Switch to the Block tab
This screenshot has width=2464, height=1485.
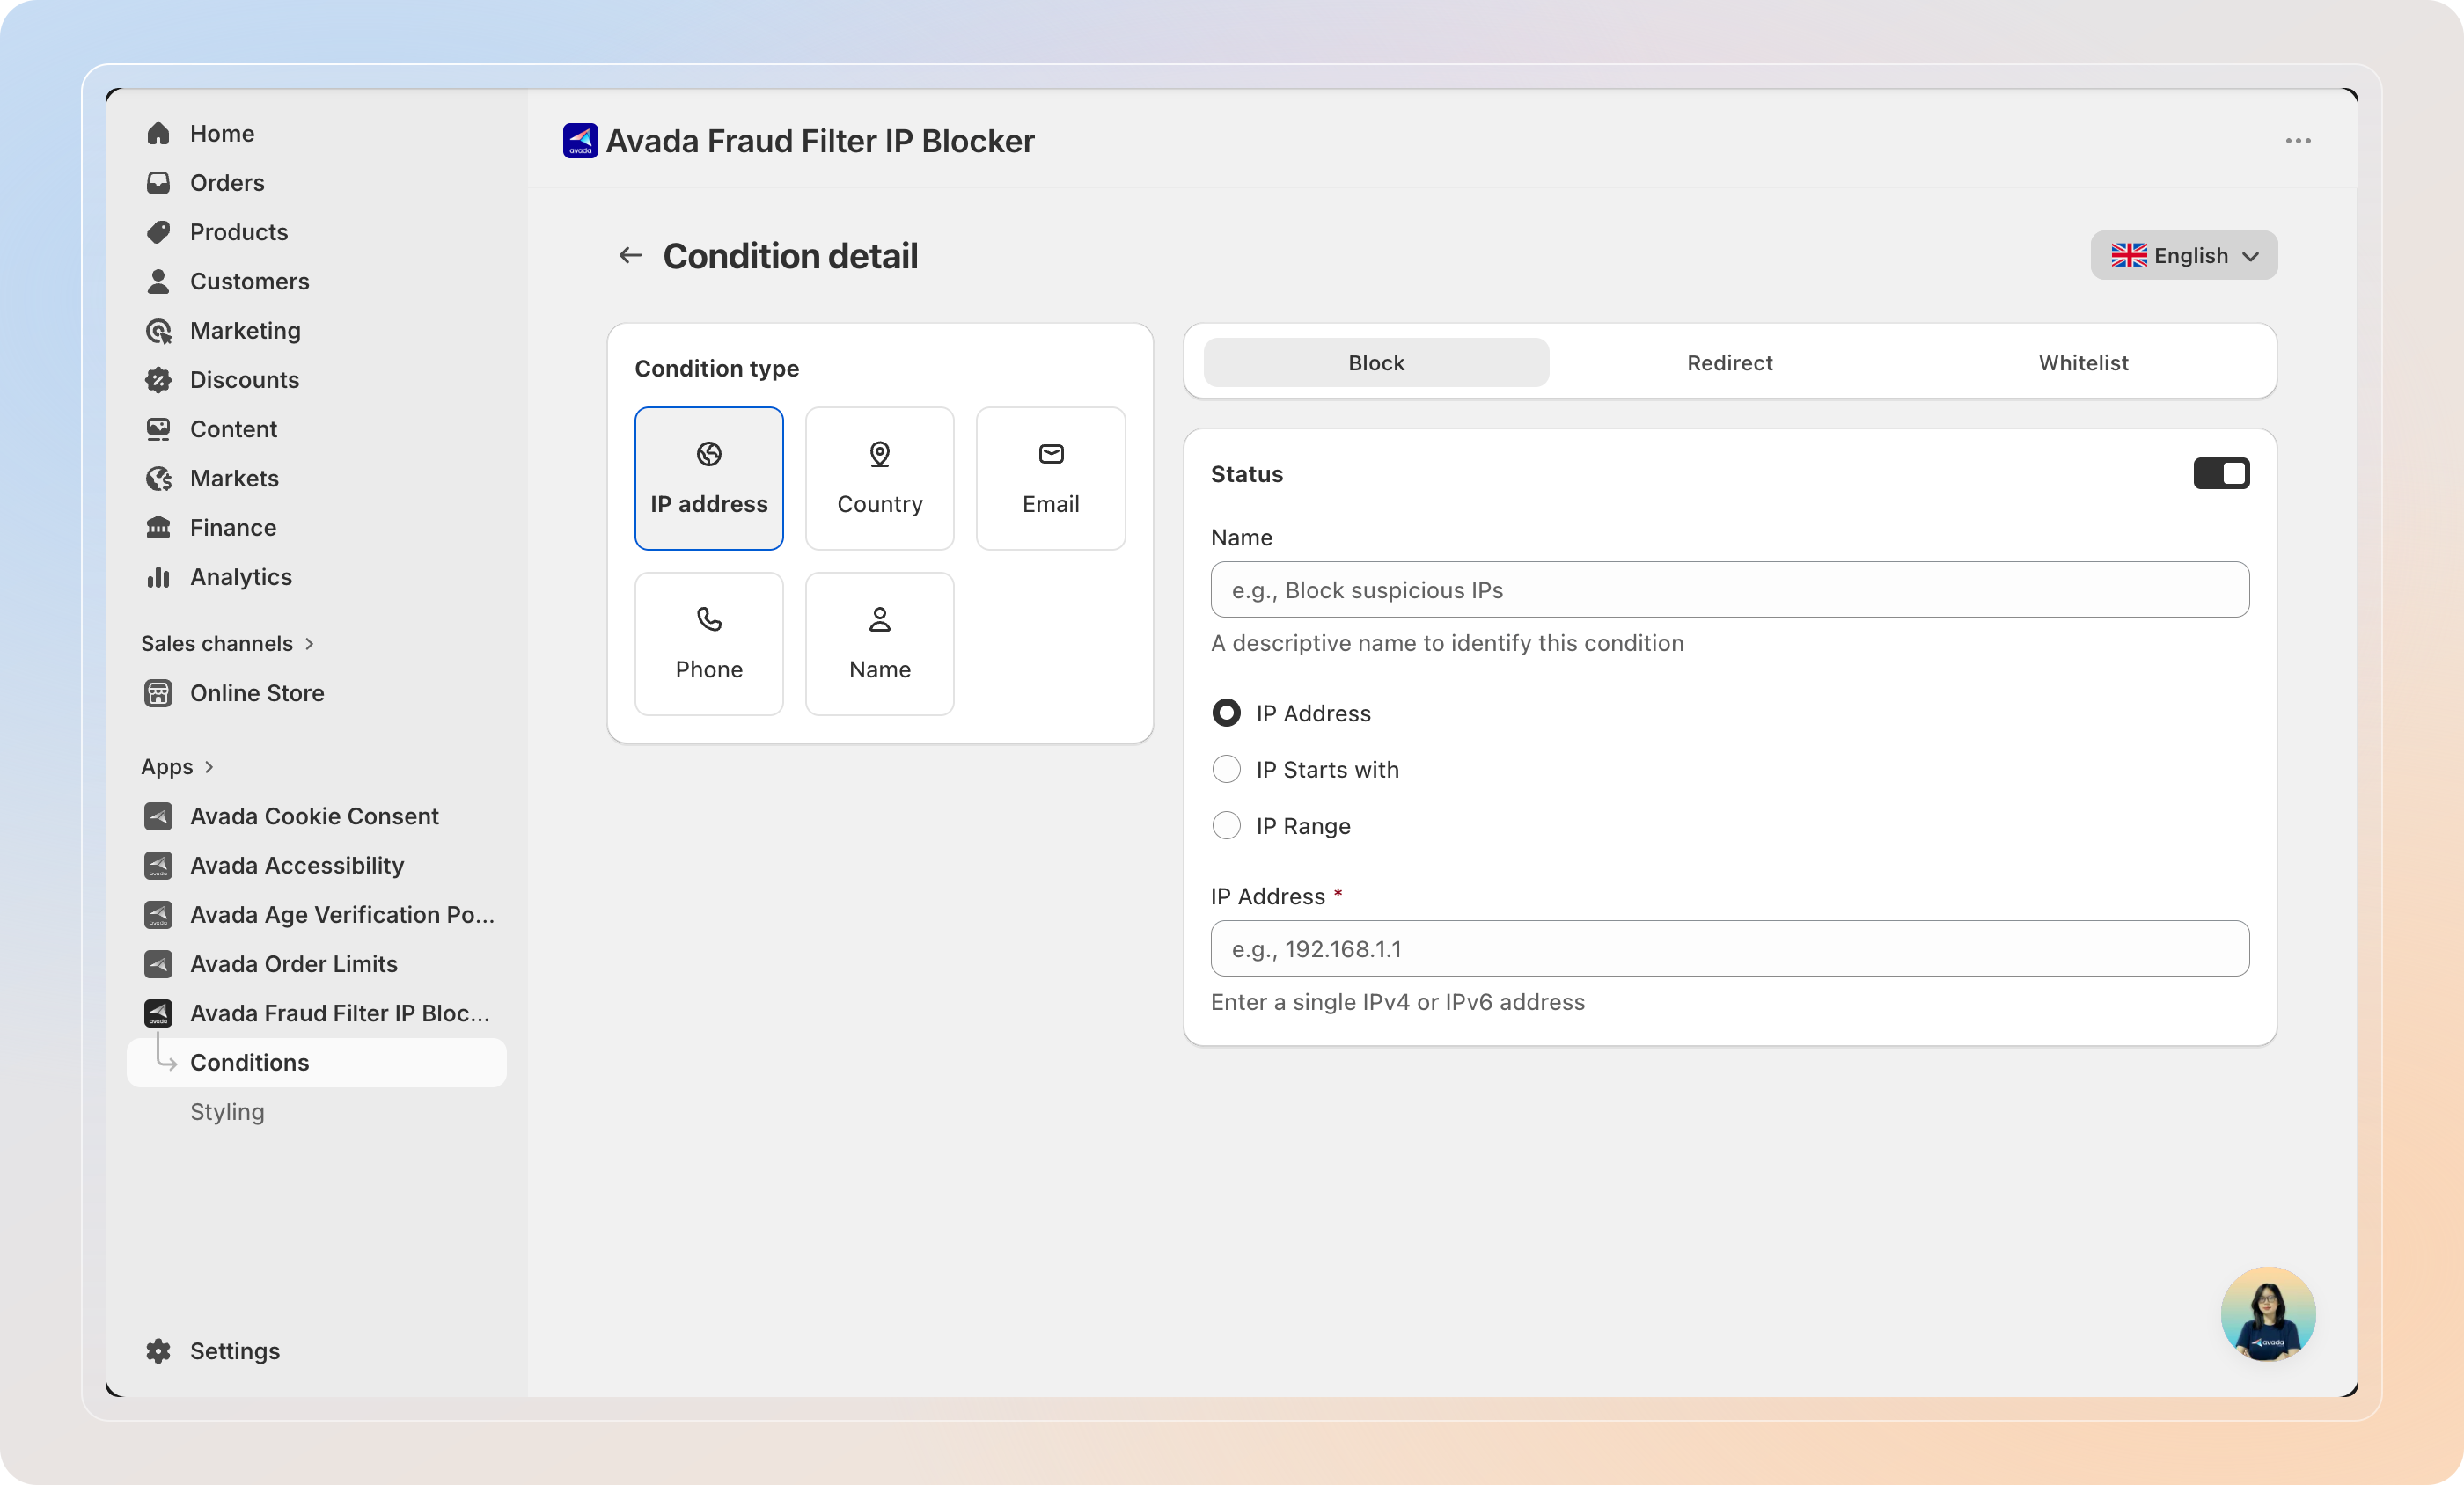click(1376, 362)
